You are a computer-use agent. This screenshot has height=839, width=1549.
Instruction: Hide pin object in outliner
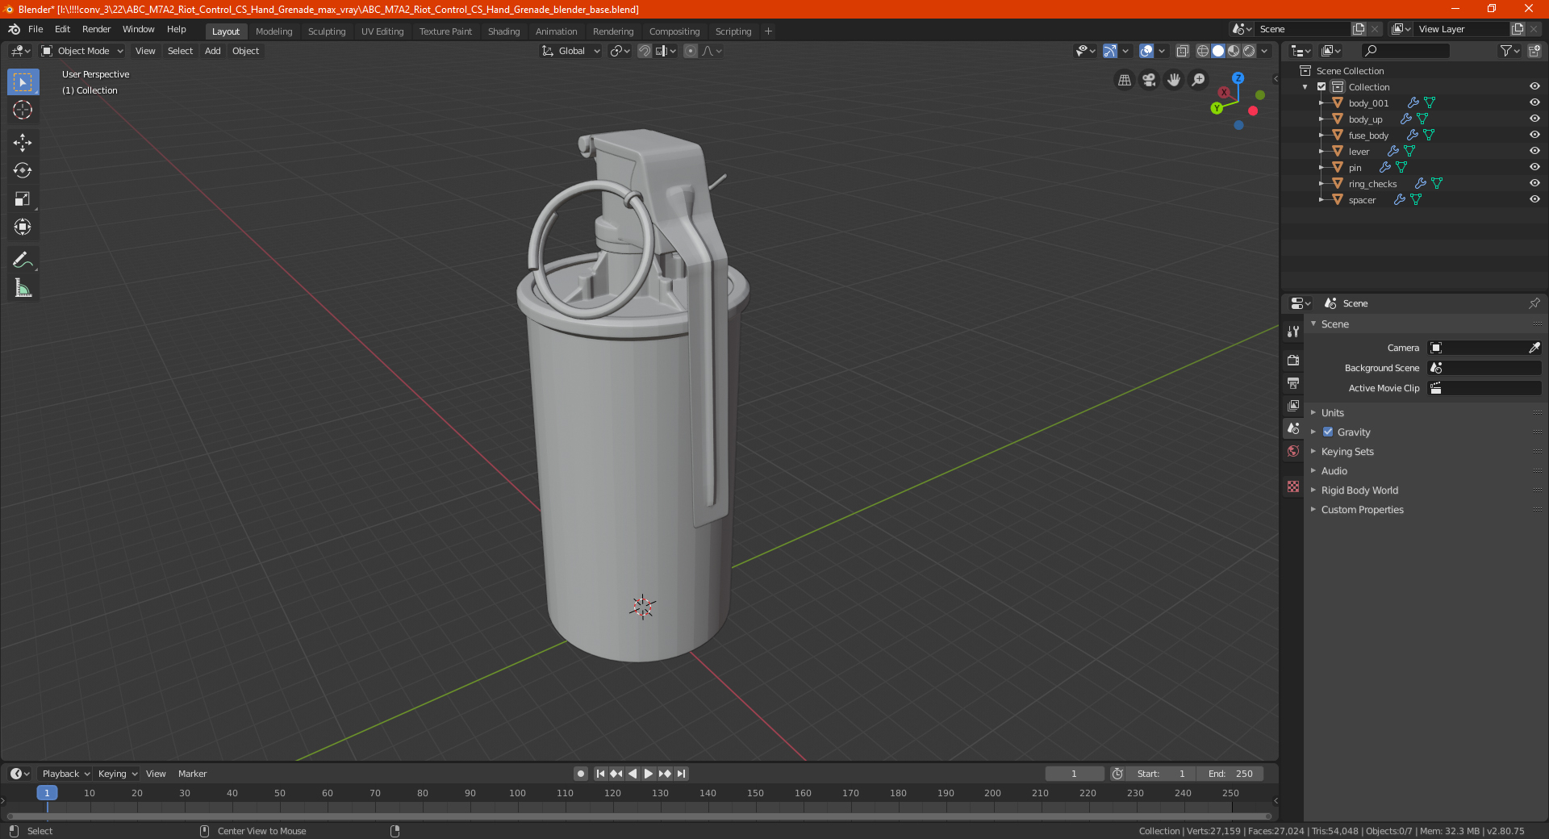click(1534, 167)
